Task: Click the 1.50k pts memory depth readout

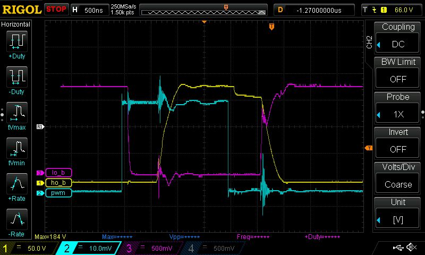Action: tap(122, 12)
